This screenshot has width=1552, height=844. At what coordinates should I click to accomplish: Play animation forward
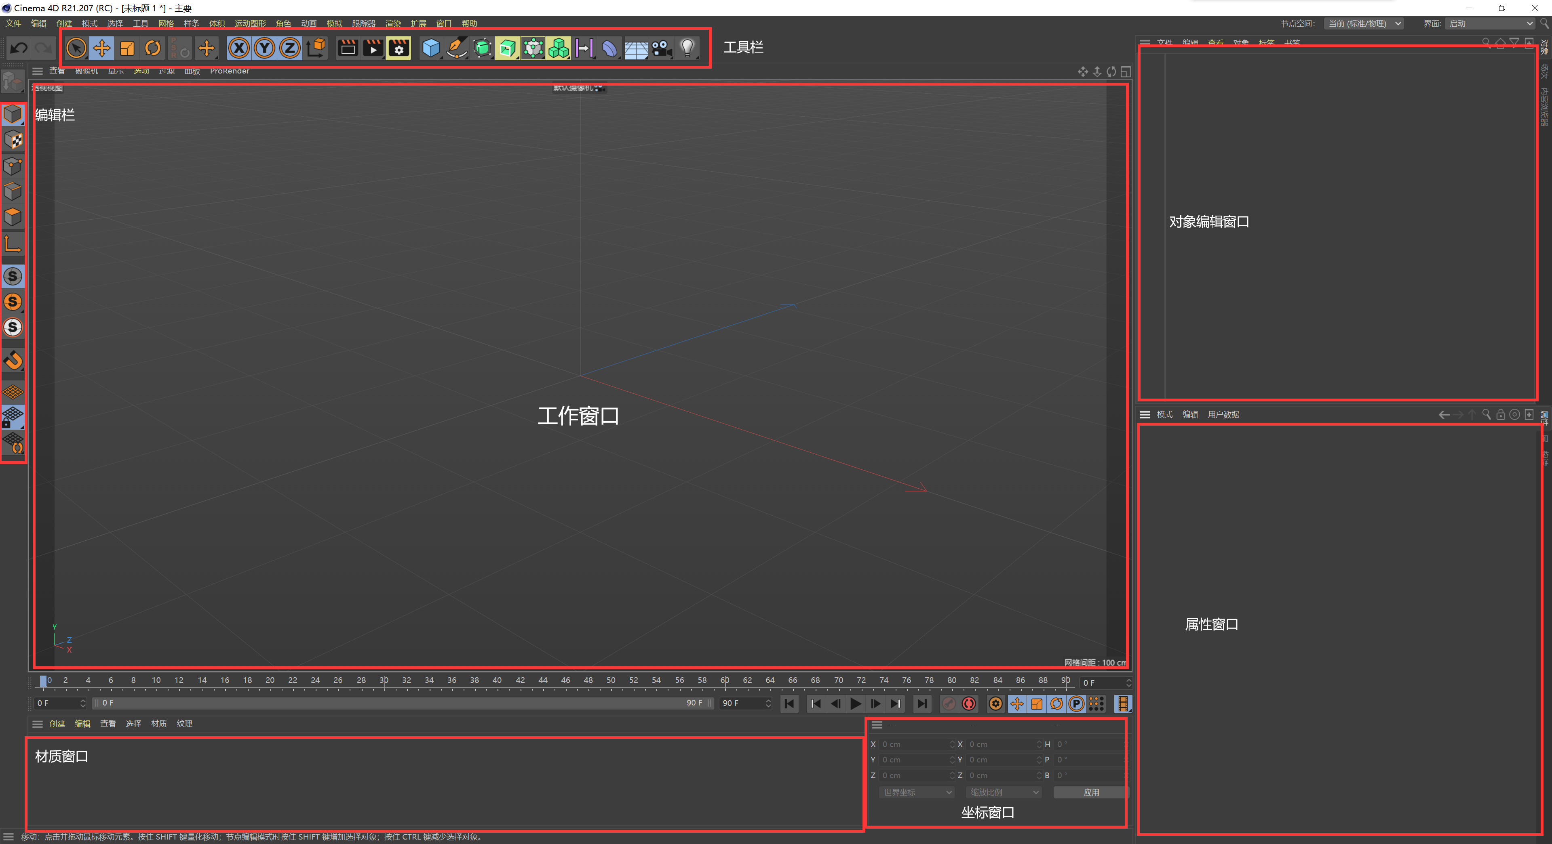point(856,704)
